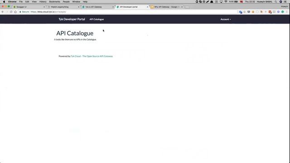
Task: Open the Chrome File menu
Action: (21, 2)
